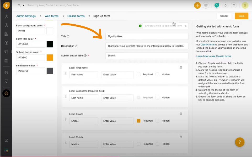Open Accounts building icon in sidebar

7,34
